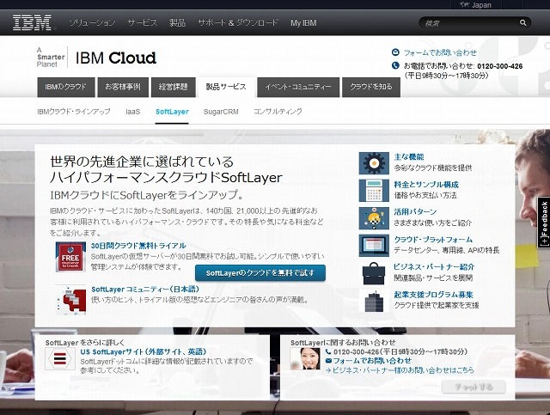Select the 経営課題 tab
Viewport: 550px width, 415px height.
[174, 87]
